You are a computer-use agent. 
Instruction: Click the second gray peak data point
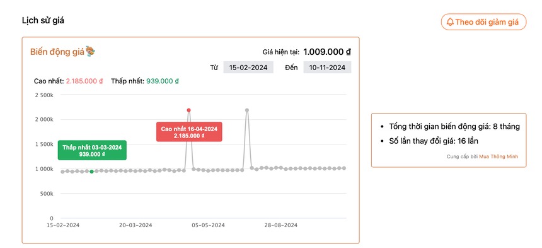(247, 110)
